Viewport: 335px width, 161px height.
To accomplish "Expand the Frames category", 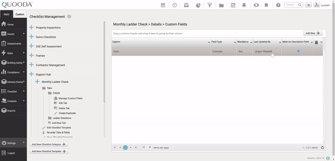I will [x=31, y=56].
